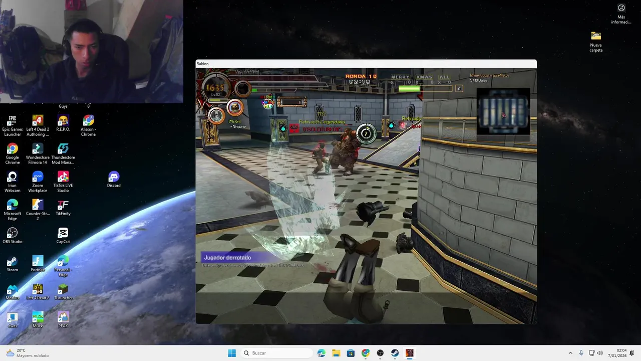Image resolution: width=641 pixels, height=361 pixels.
Task: Launch Counter-Strike 2 desktop shortcut
Action: pos(38,210)
